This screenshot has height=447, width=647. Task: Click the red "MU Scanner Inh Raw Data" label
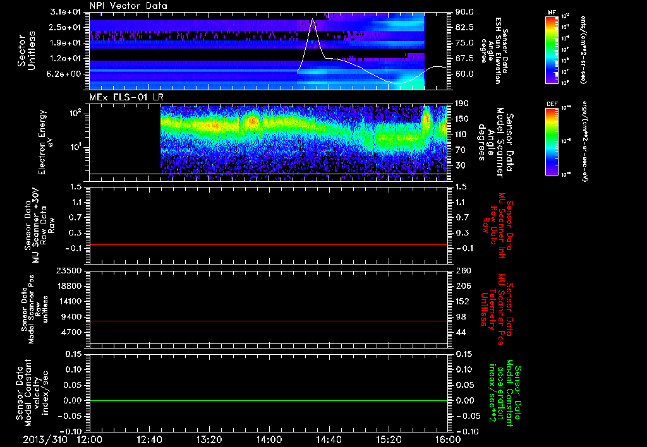click(x=497, y=225)
